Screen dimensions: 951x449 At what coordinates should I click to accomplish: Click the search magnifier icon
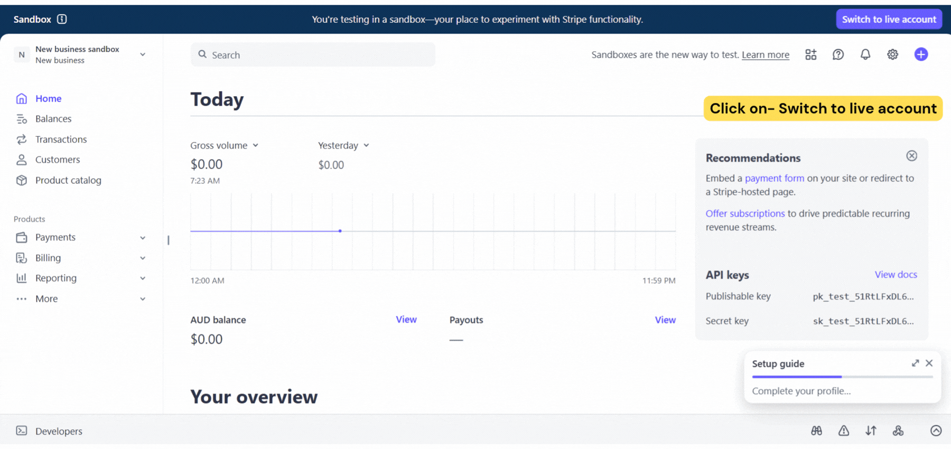(202, 54)
